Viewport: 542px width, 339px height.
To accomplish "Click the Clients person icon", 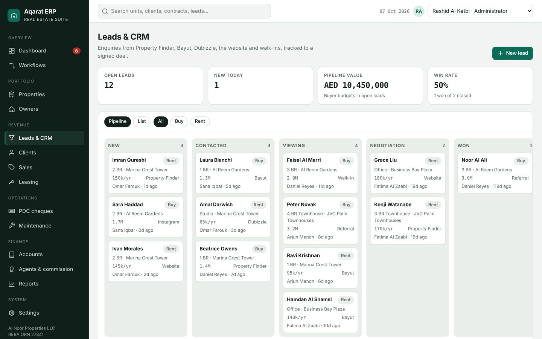I will pos(12,153).
